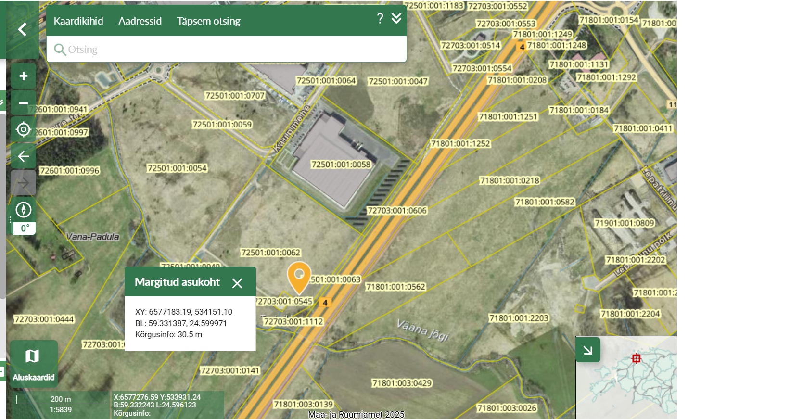This screenshot has height=419, width=803.
Task: Click the zoom in plus button
Action: pyautogui.click(x=23, y=76)
